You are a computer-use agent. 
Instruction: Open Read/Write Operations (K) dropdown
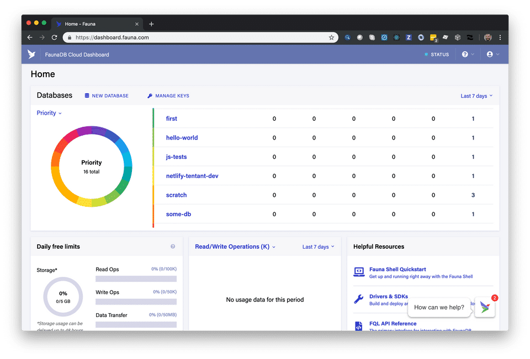235,247
